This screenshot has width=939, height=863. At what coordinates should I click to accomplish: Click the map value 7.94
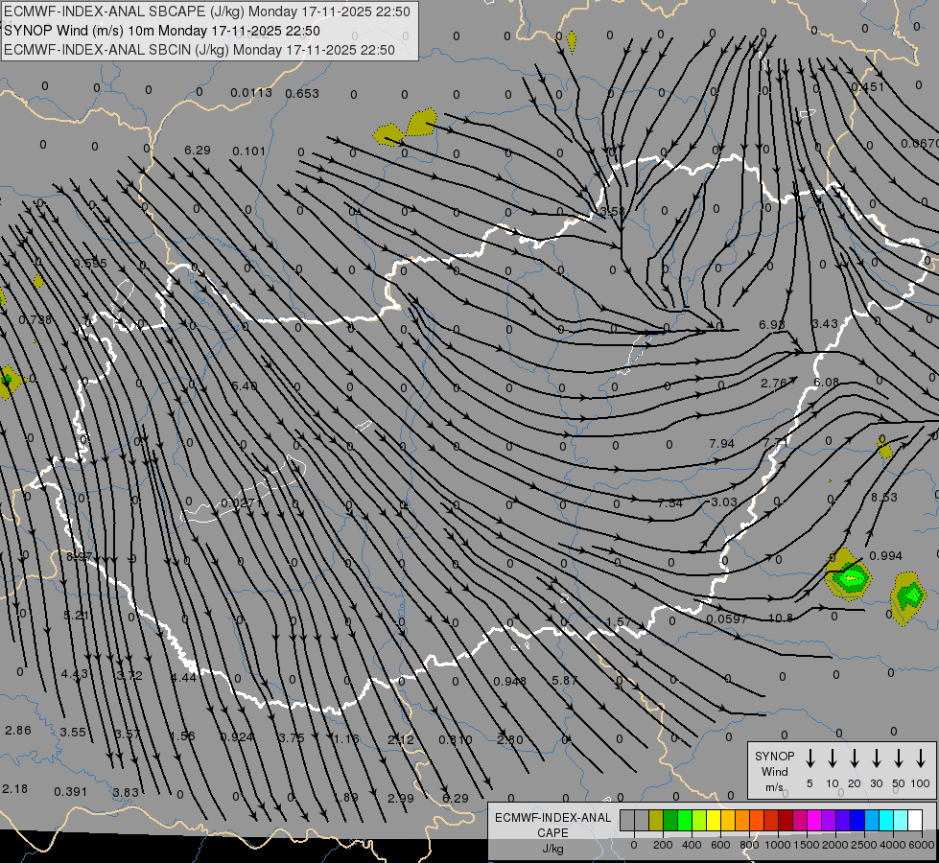[721, 443]
